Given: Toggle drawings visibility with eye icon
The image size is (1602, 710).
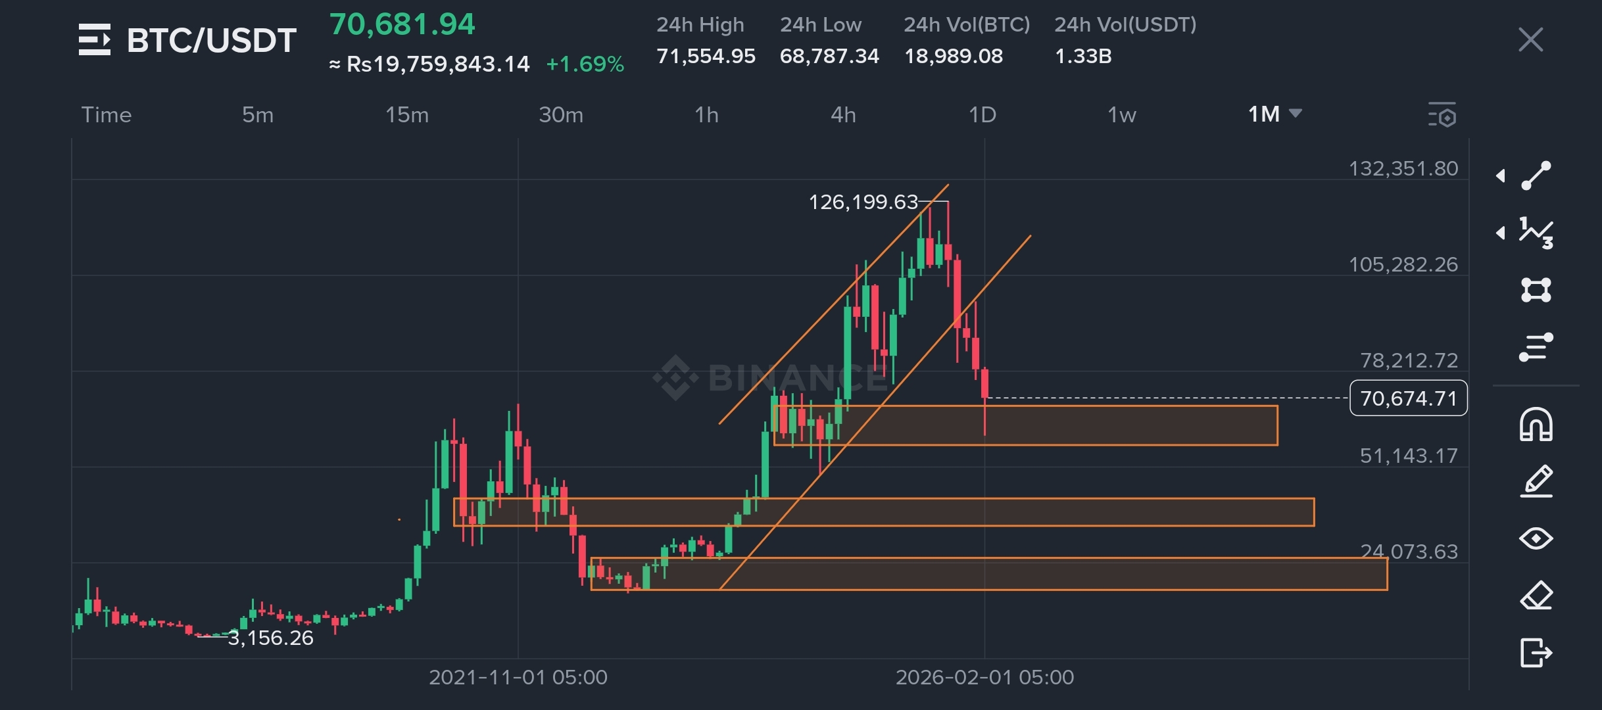Looking at the screenshot, I should tap(1536, 538).
